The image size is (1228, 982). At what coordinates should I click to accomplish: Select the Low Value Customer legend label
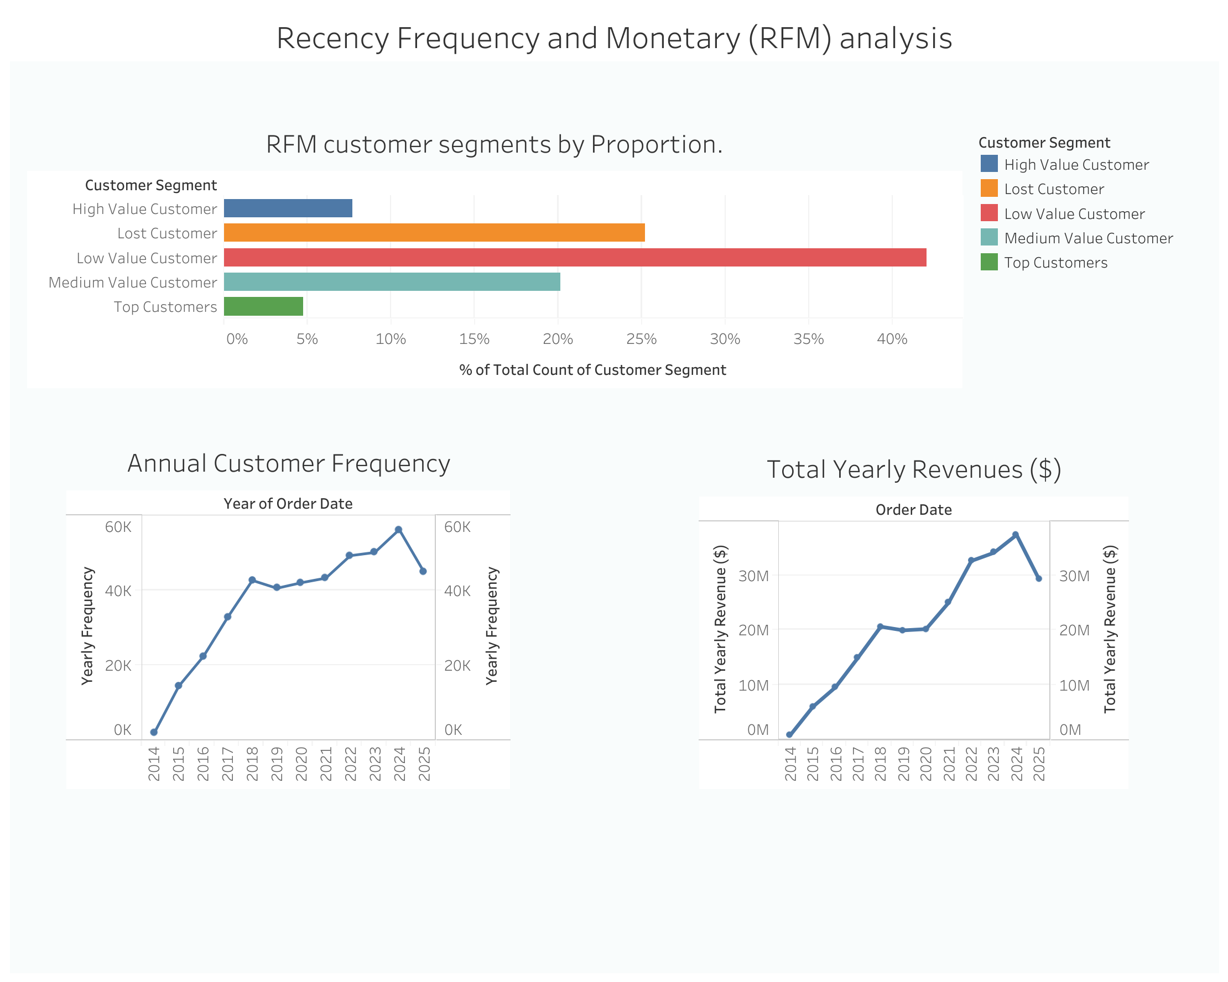tap(1074, 213)
